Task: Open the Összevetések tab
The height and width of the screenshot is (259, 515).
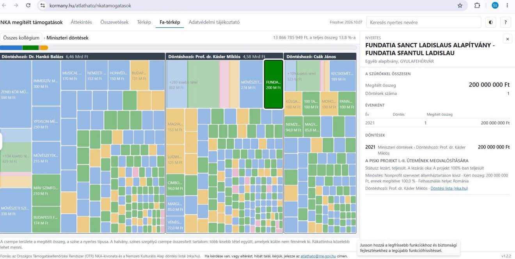Action: click(114, 22)
